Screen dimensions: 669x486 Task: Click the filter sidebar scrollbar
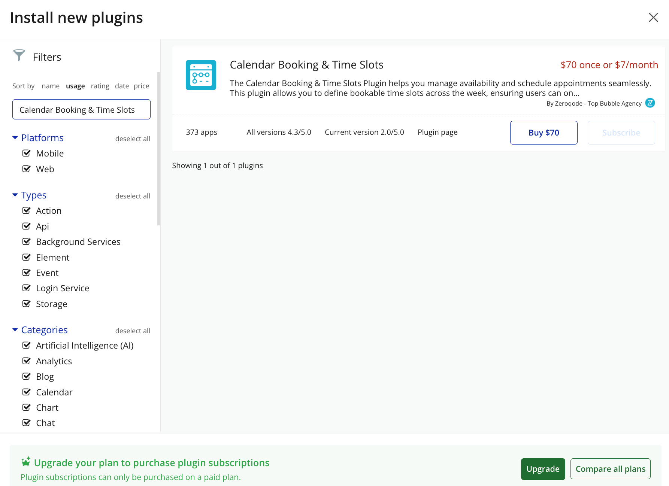pyautogui.click(x=158, y=150)
